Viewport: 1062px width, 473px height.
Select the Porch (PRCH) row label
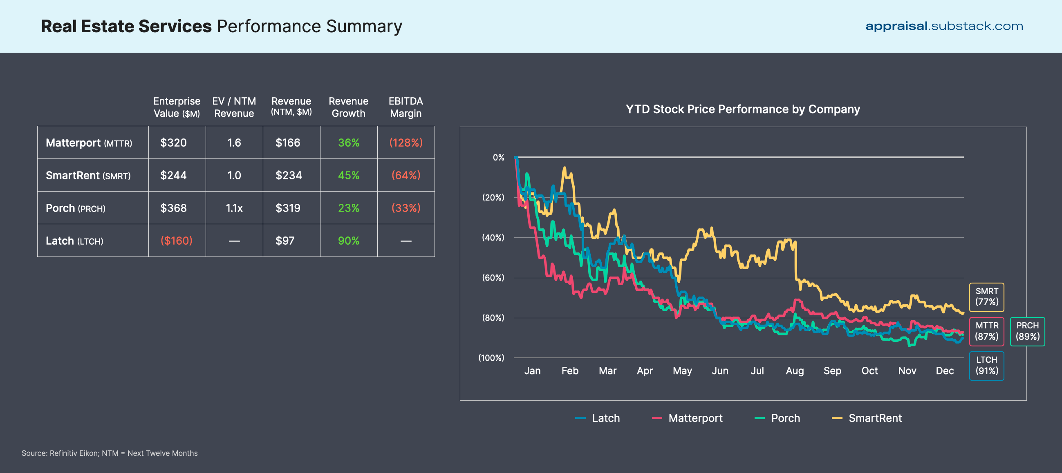pos(76,208)
